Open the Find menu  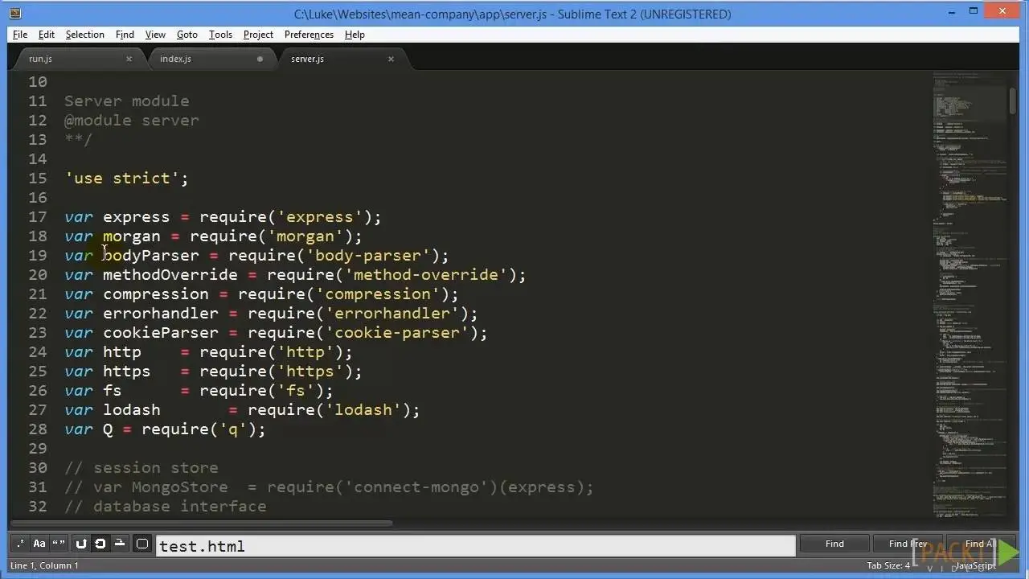tap(125, 35)
